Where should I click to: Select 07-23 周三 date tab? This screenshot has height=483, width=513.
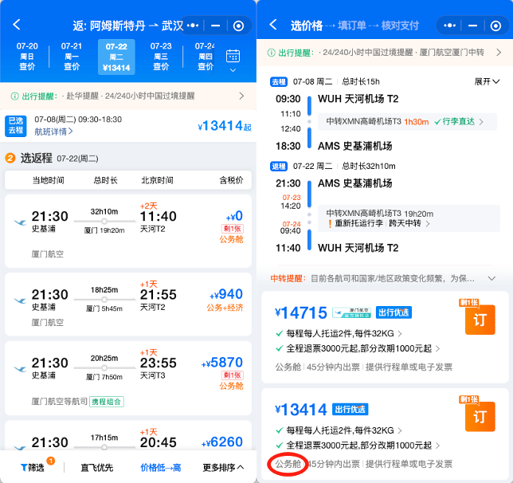[x=161, y=57]
